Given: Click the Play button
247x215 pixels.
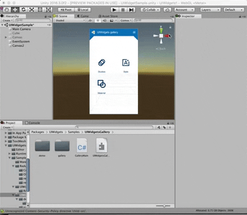Looking at the screenshot, I should (x=115, y=10).
